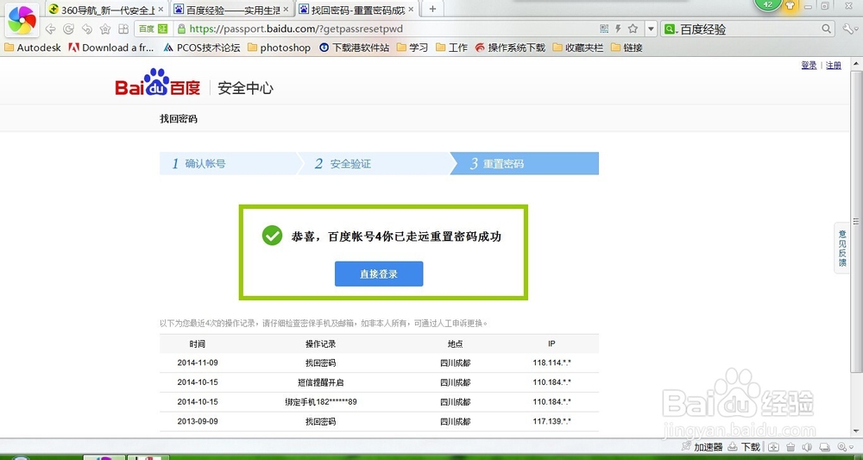Screen dimensions: 863x460
Task: Open the 下载港软件站 bookmark
Action: pos(355,47)
